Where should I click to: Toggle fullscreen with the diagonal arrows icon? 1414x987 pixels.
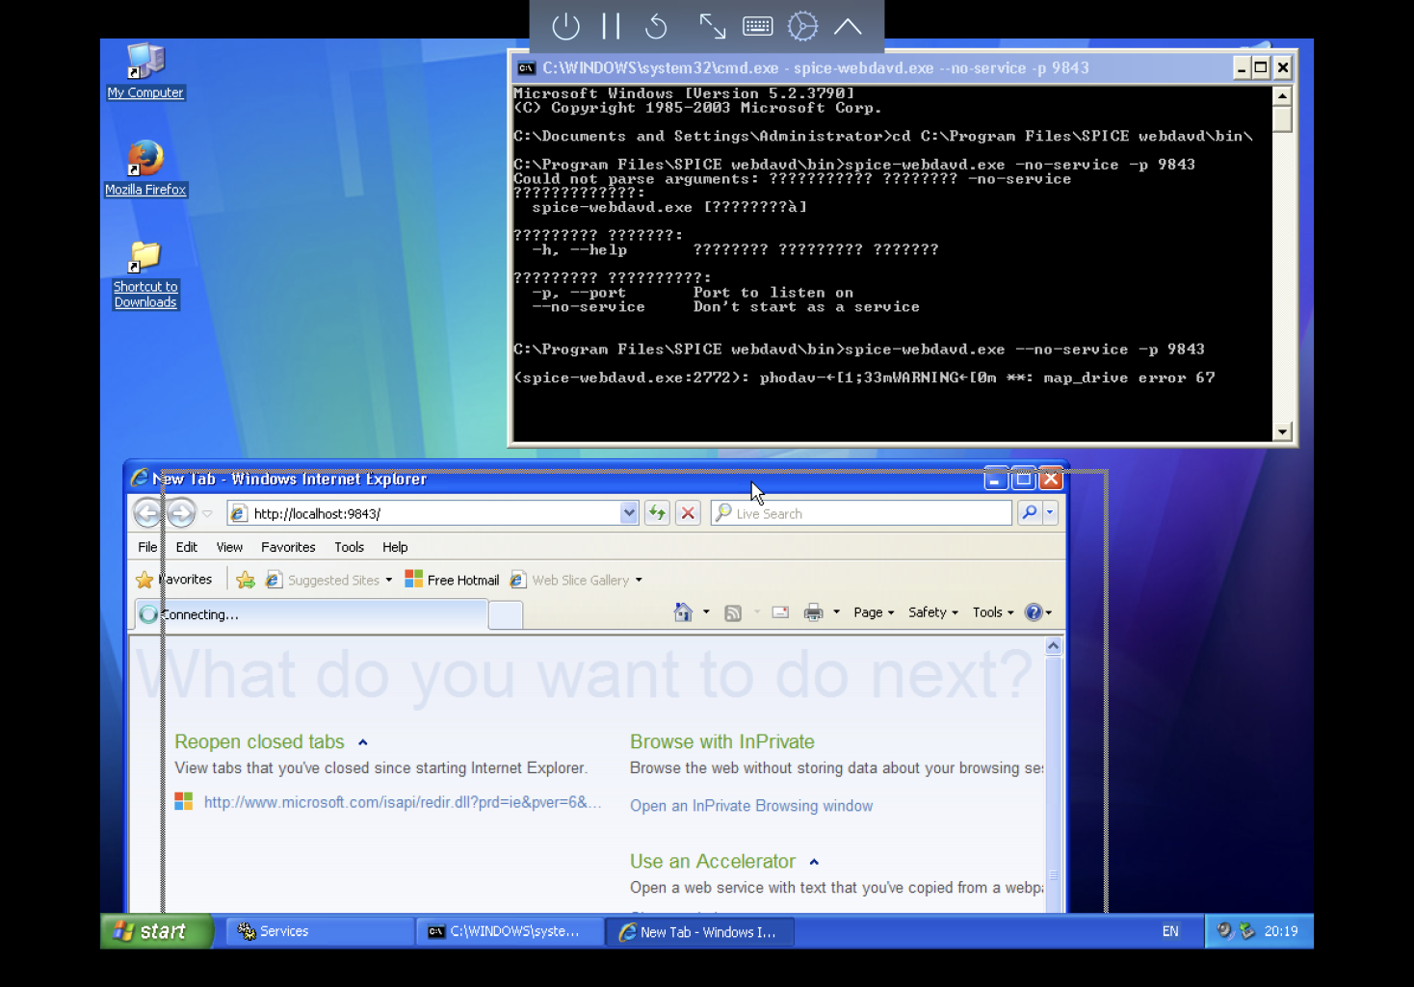point(712,26)
